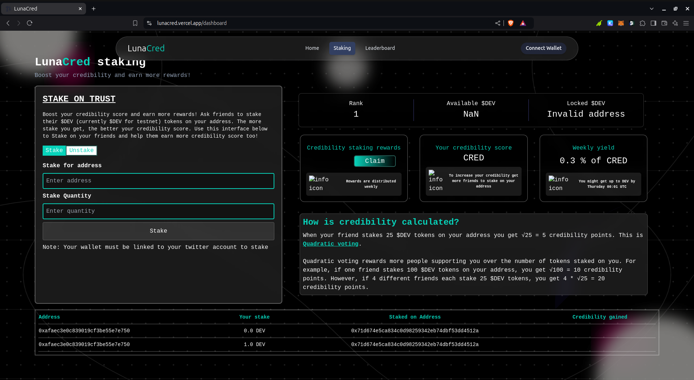Viewport: 694px width, 380px height.
Task: Open the browser hamburger menu
Action: [686, 23]
